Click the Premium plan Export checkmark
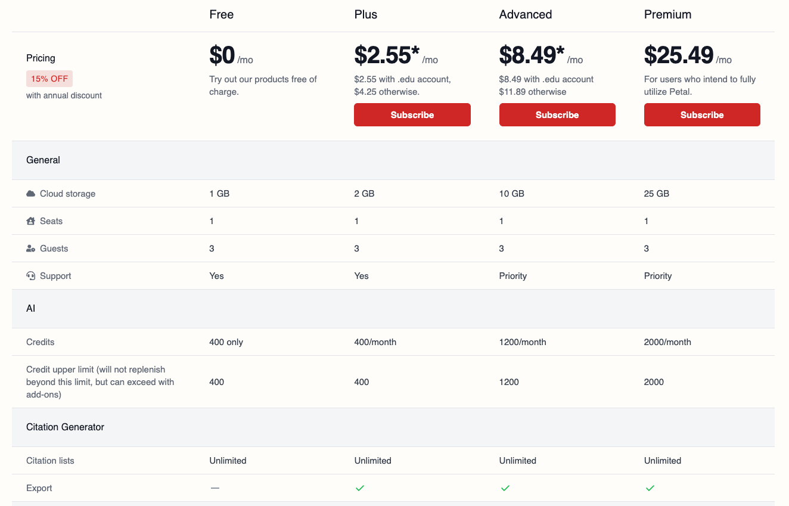Screen dimensions: 789x506 [x=650, y=488]
